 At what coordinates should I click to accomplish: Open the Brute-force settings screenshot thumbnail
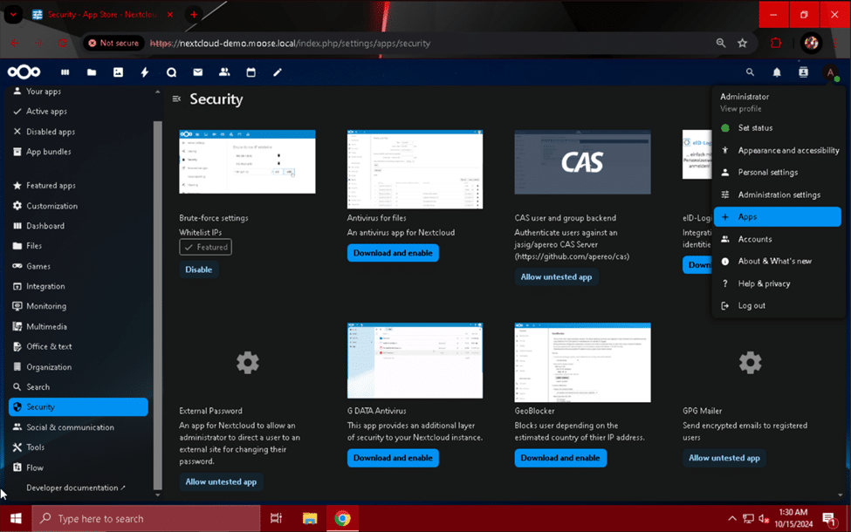[x=248, y=161]
